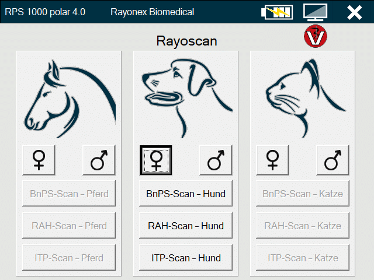Start ITP-Scan – Hund

pyautogui.click(x=186, y=258)
